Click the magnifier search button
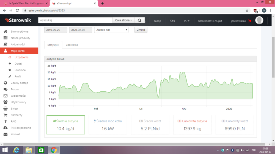This screenshot has width=275, height=154. tap(139, 20)
